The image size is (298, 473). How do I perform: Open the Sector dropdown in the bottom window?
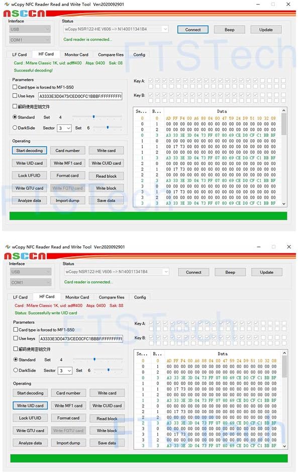pos(65,370)
